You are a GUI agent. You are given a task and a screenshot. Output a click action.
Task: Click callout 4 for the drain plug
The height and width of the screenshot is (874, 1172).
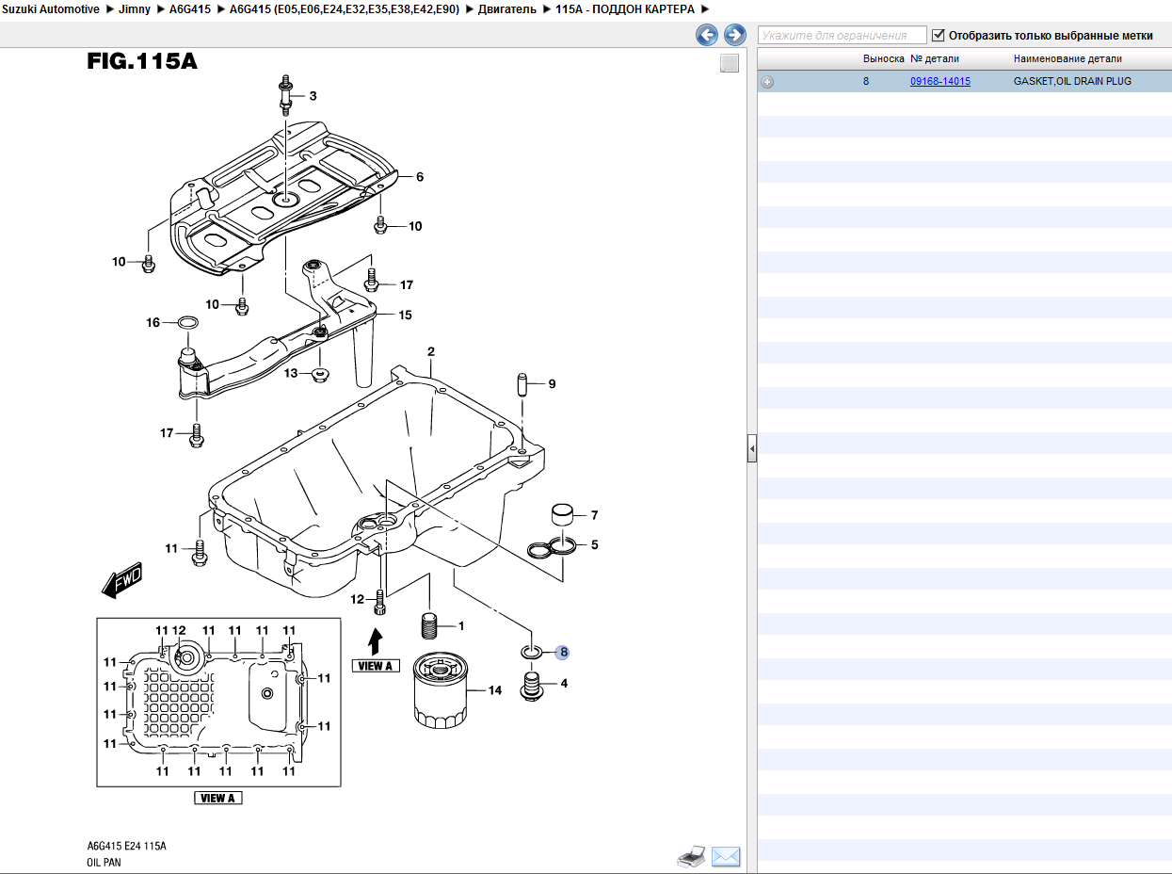tap(564, 684)
